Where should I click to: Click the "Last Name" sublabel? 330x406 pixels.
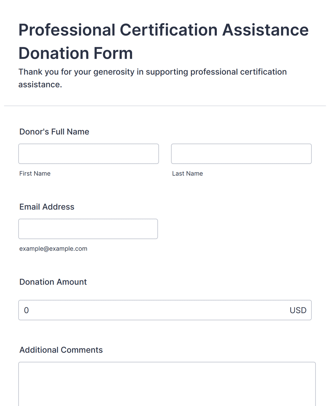[x=187, y=173]
